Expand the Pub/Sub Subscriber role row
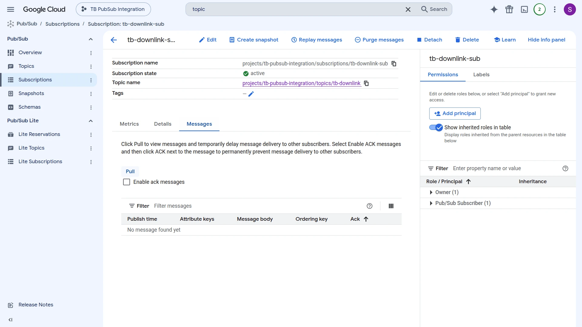Image resolution: width=582 pixels, height=327 pixels. click(x=431, y=203)
